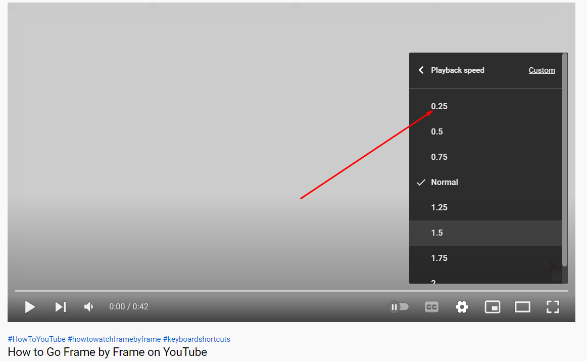Open the #keyboardshortcuts hashtag

pos(197,339)
